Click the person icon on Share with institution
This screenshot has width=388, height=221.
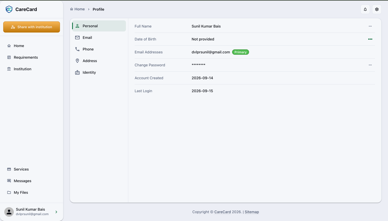[x=13, y=27]
